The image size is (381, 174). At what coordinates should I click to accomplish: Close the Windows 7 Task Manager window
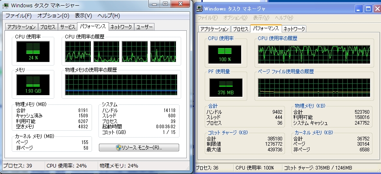[180, 4]
